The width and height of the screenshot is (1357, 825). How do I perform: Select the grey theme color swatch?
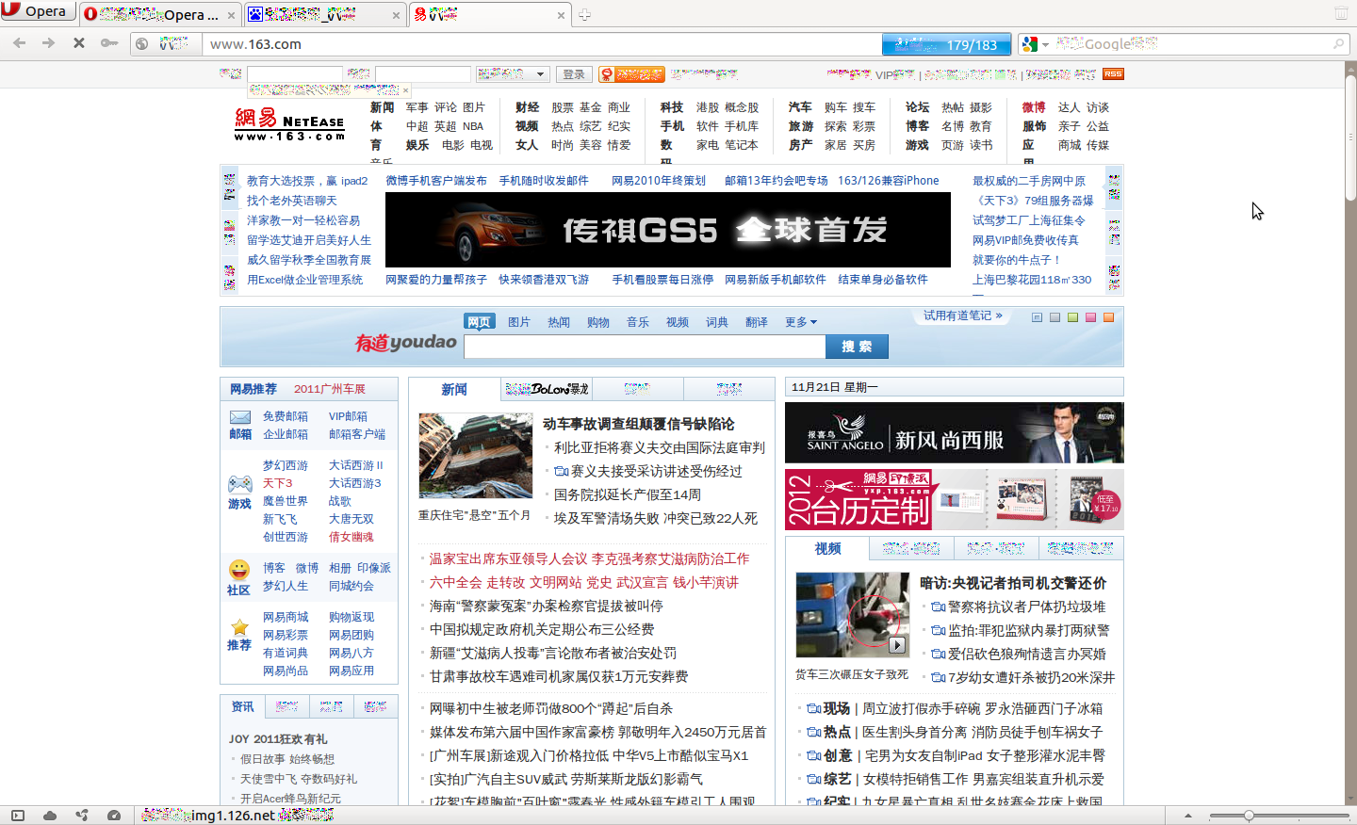(x=1055, y=317)
